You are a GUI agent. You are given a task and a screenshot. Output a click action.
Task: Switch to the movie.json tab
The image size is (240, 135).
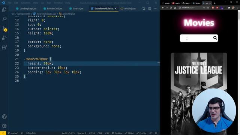[x=128, y=9]
